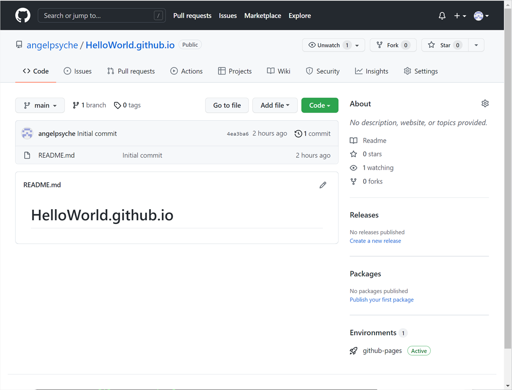Switch to the Settings tab
The width and height of the screenshot is (512, 390).
coord(421,71)
